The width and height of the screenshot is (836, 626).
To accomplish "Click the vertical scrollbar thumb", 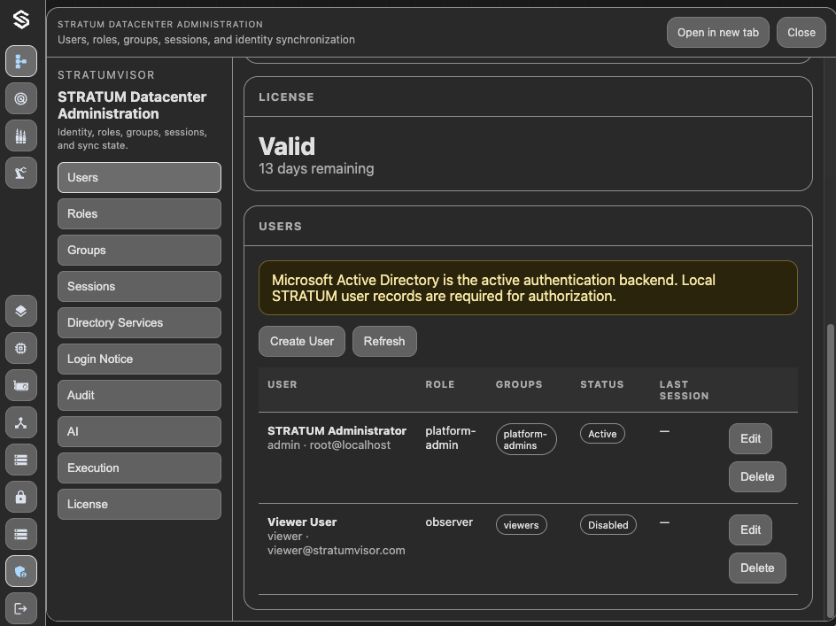I will [x=830, y=469].
